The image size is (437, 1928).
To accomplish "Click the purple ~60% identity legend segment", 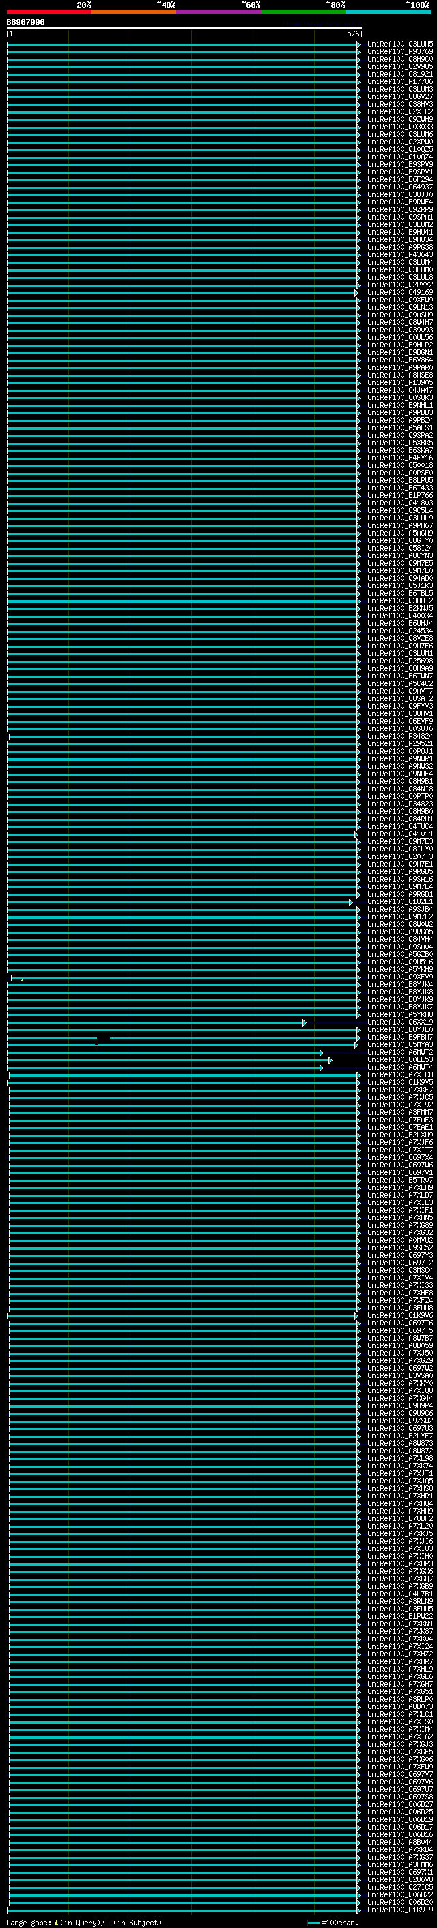I will pyautogui.click(x=219, y=12).
